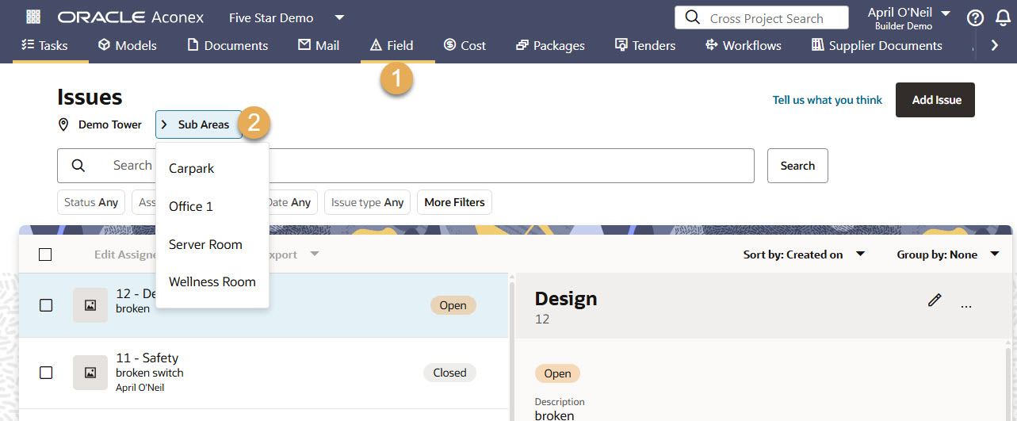This screenshot has height=421, width=1017.
Task: Click the Closed status badge on issue 11
Action: (450, 373)
